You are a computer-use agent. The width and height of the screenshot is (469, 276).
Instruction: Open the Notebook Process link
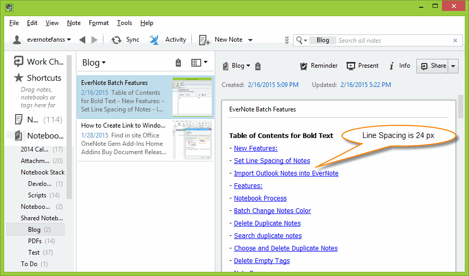pos(260,198)
